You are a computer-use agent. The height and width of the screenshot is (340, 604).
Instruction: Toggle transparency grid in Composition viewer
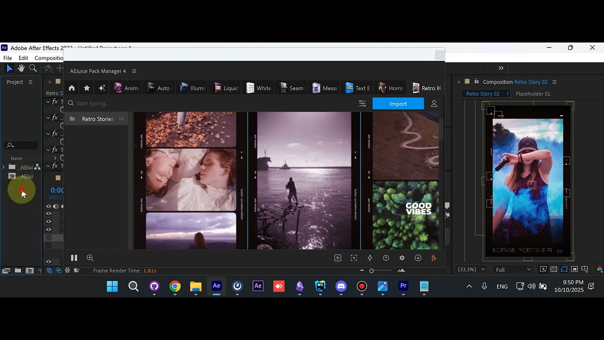[554, 270]
